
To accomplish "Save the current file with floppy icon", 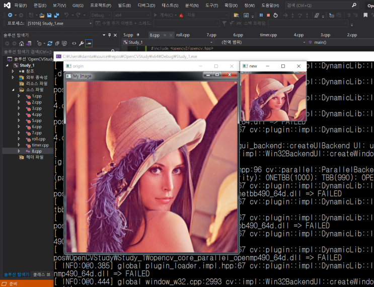I will pyautogui.click(x=49, y=15).
